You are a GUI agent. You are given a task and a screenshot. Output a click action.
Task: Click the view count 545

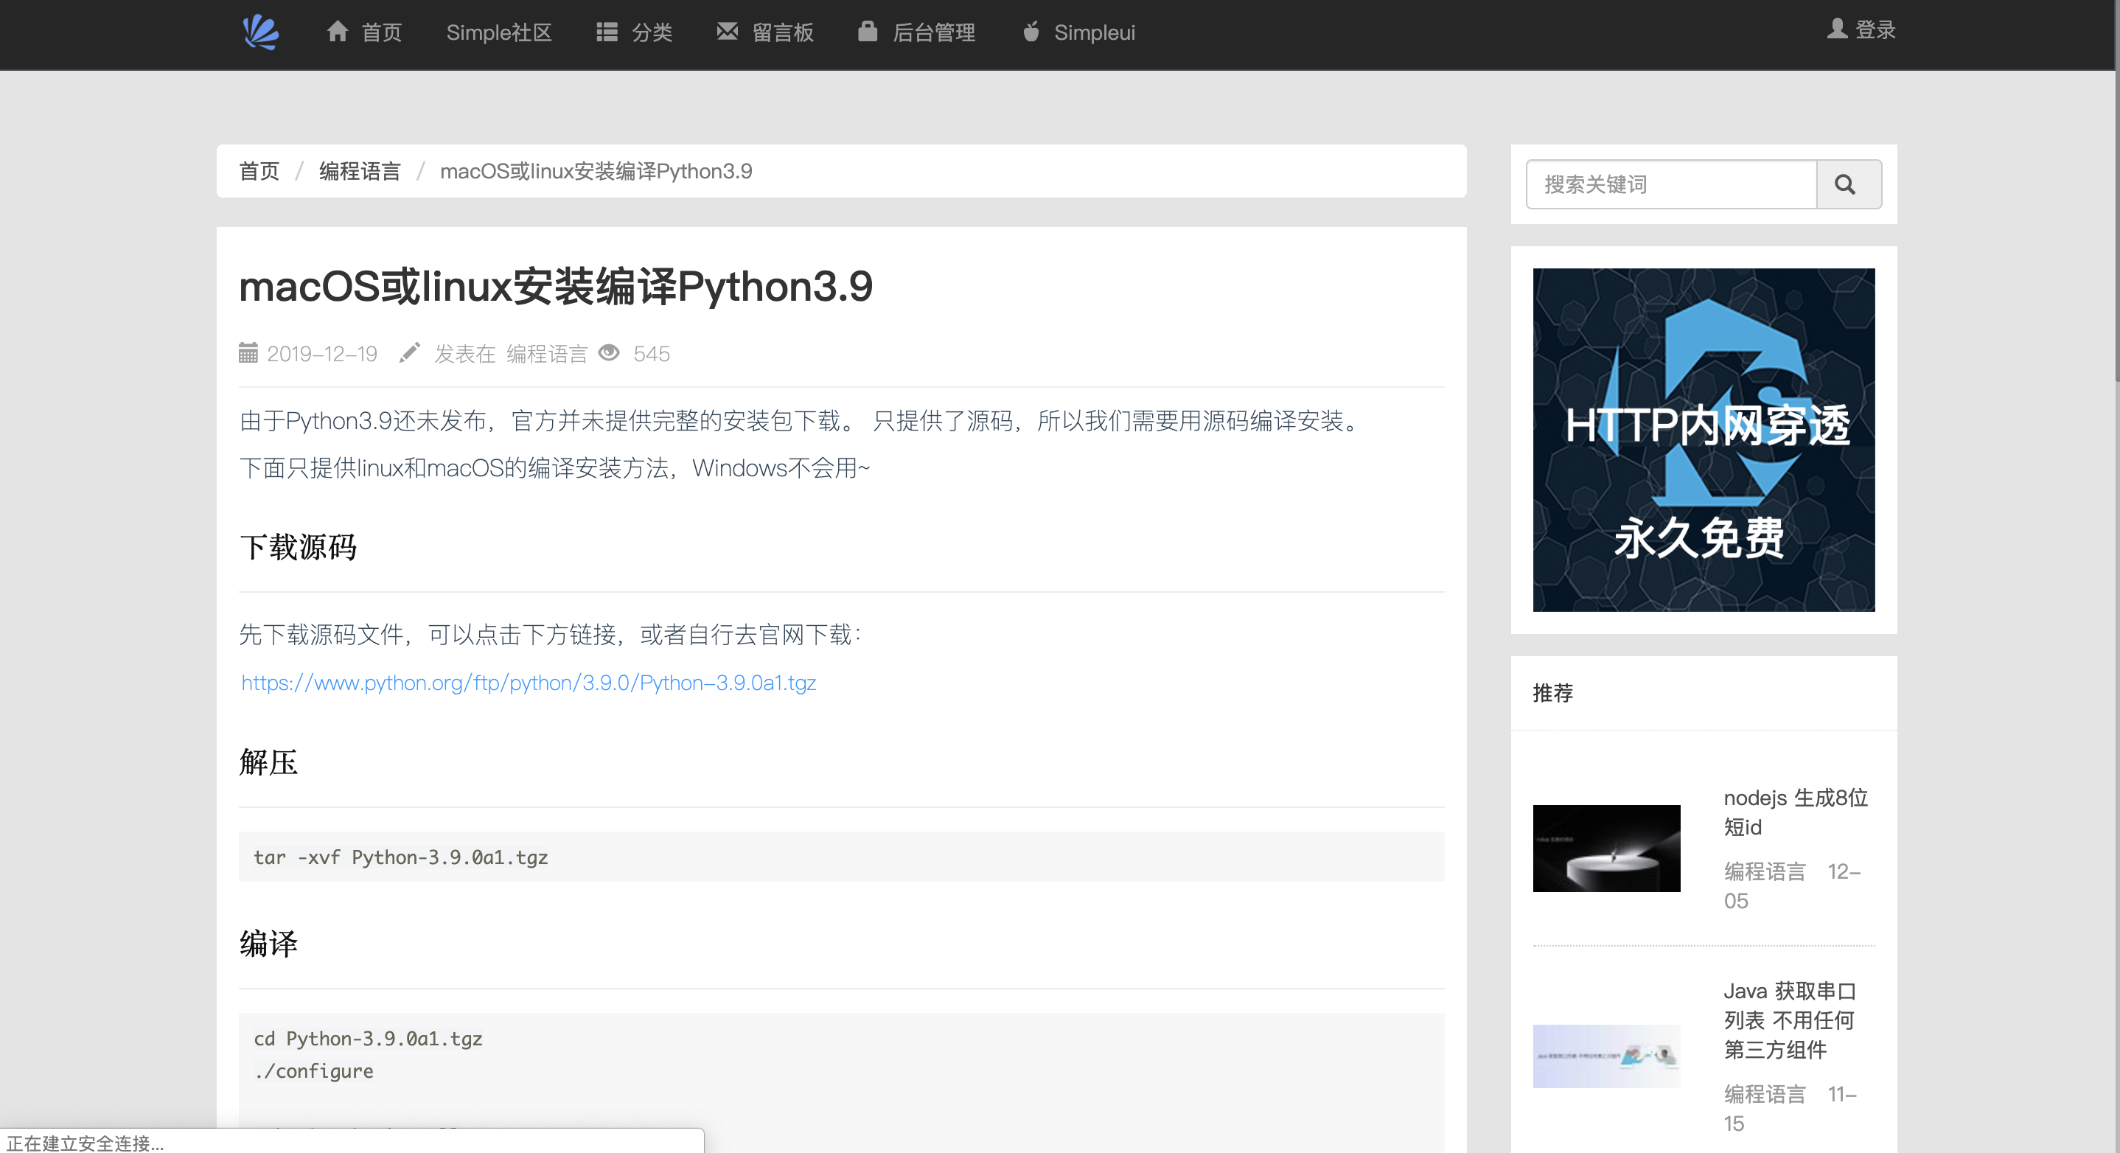[x=651, y=354]
